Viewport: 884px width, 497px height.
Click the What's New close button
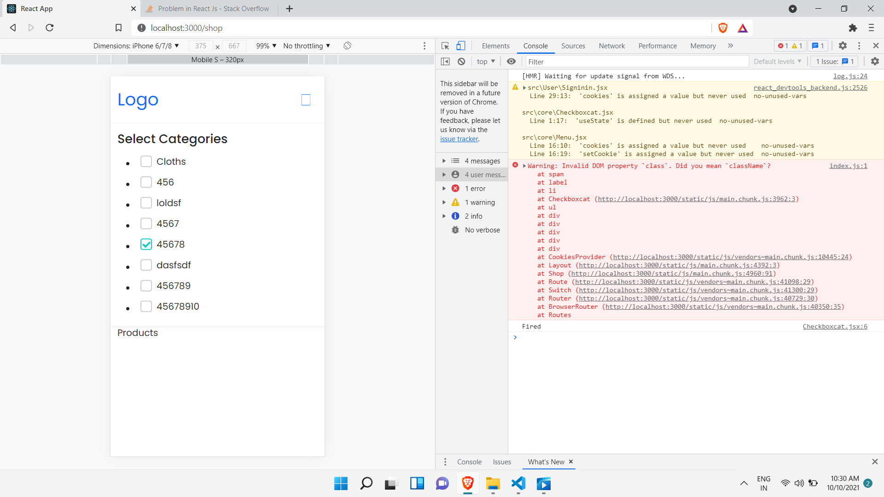pos(571,462)
